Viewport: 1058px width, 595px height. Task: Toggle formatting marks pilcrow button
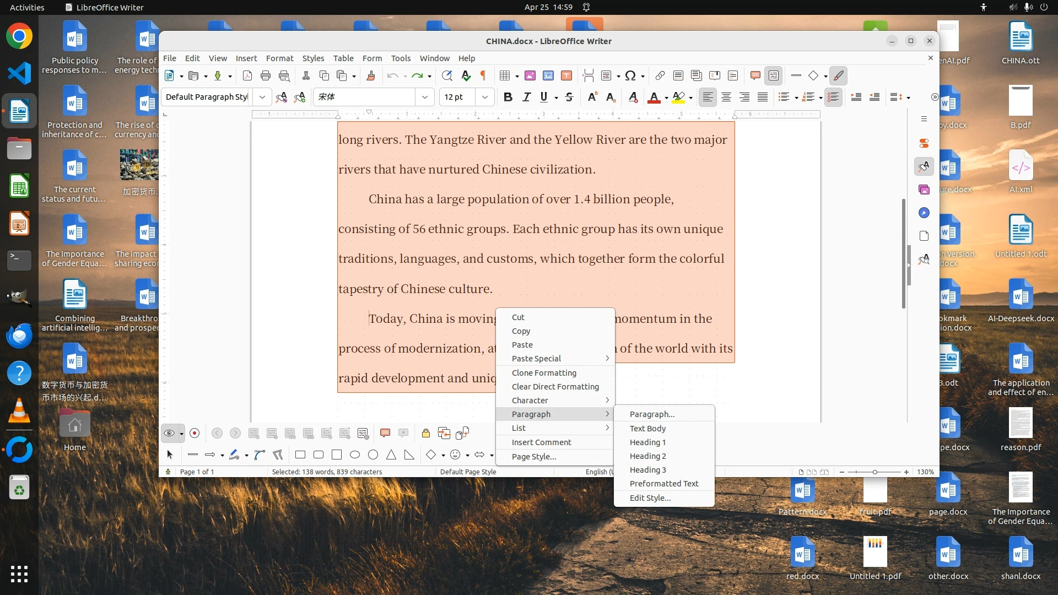(x=483, y=76)
